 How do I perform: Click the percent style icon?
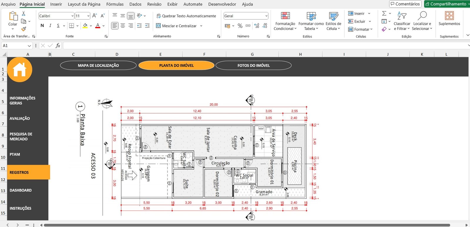(240, 26)
